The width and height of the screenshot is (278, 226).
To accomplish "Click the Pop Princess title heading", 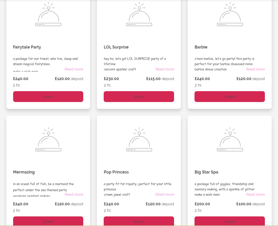I will coord(116,172).
